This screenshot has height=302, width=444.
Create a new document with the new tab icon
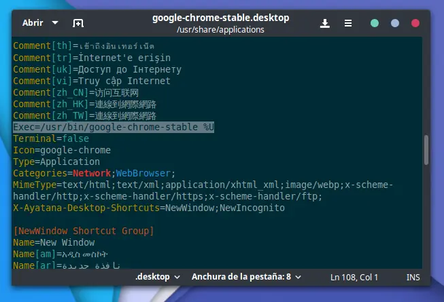click(x=78, y=23)
